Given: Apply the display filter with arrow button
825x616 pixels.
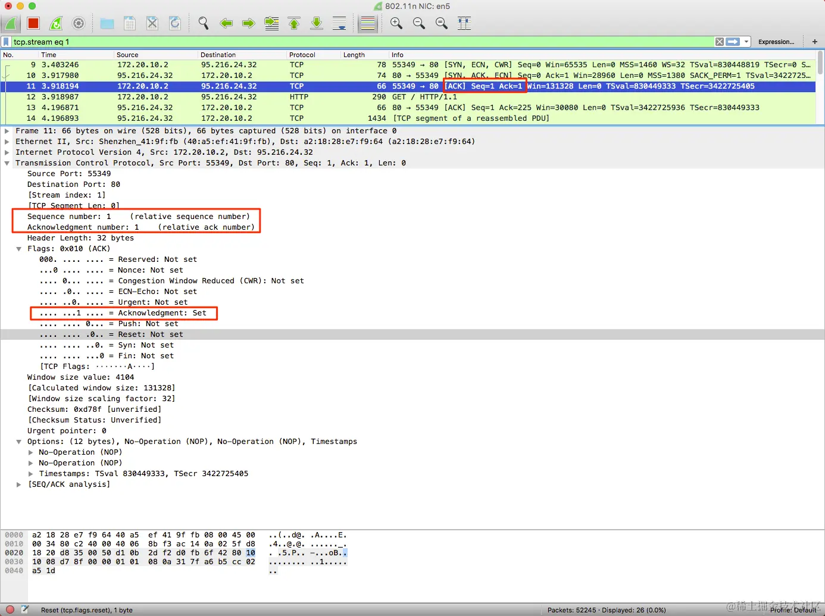Looking at the screenshot, I should click(x=733, y=42).
